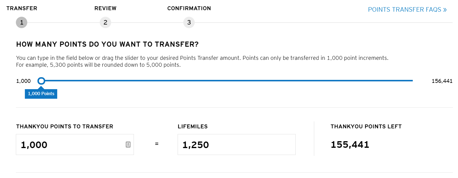The height and width of the screenshot is (178, 458).
Task: Click the LifeMiles amount field showing 1,250
Action: click(236, 145)
